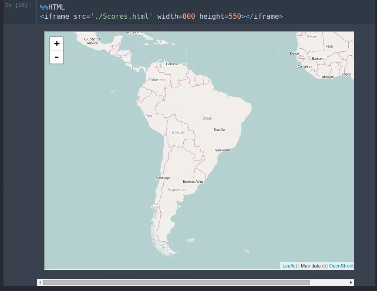This screenshot has width=377, height=291.
Task: Click the %%HTML magic line
Action: 52,7
